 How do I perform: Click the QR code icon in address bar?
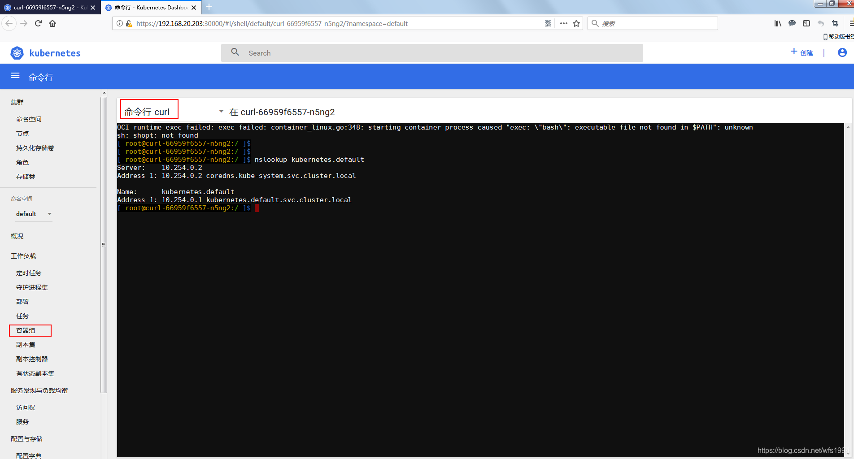pyautogui.click(x=548, y=23)
